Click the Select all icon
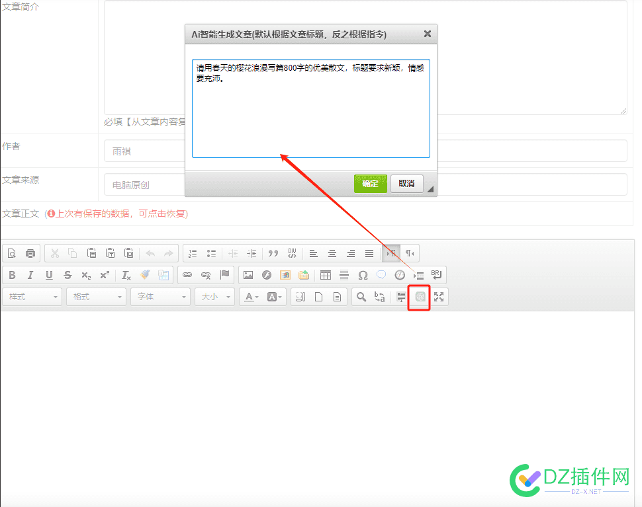This screenshot has width=642, height=507. coord(300,297)
